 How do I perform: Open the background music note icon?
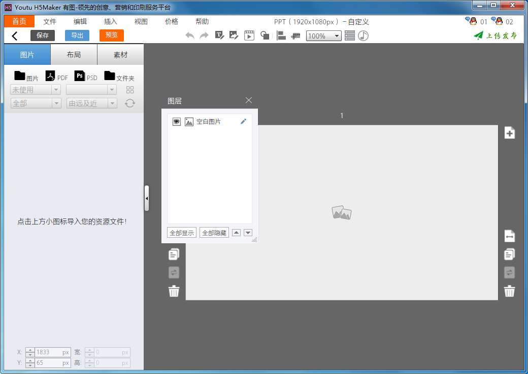coord(363,35)
